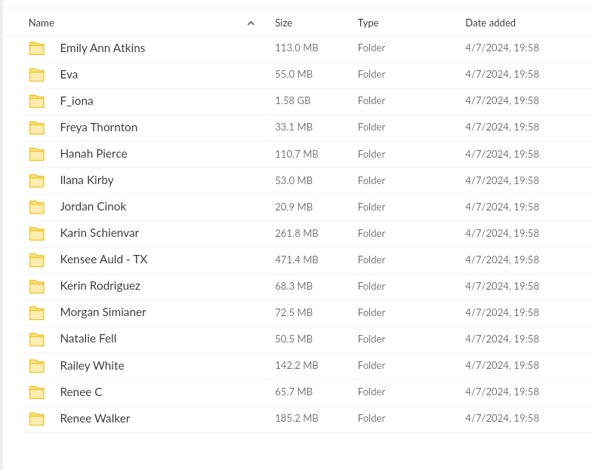
Task: Open the Natalie Fell folder
Action: pos(88,339)
